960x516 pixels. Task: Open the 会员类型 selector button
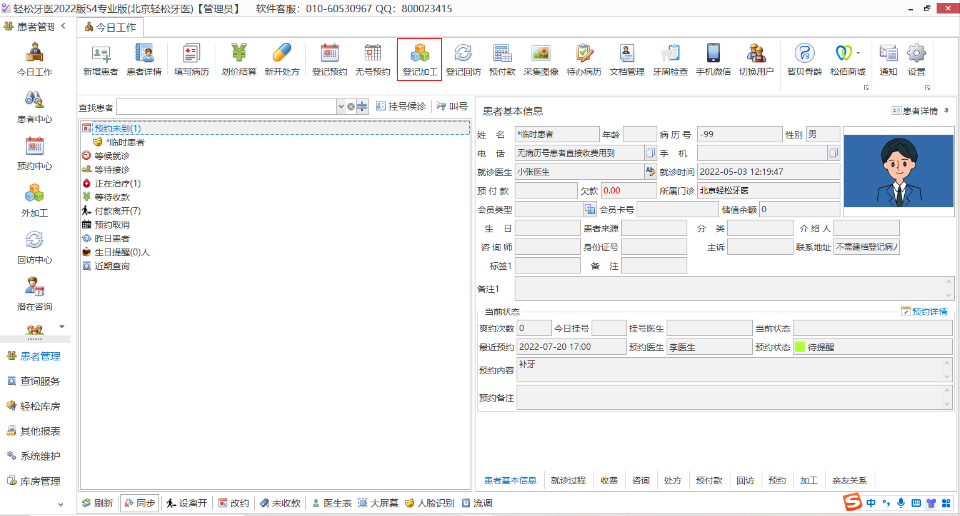pos(590,209)
